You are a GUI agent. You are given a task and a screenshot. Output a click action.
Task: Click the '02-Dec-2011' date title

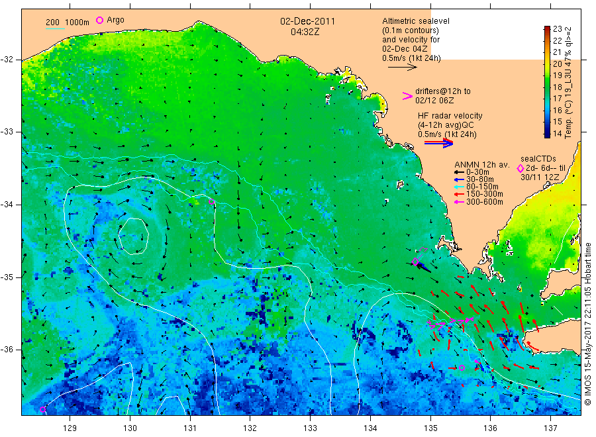pyautogui.click(x=307, y=21)
